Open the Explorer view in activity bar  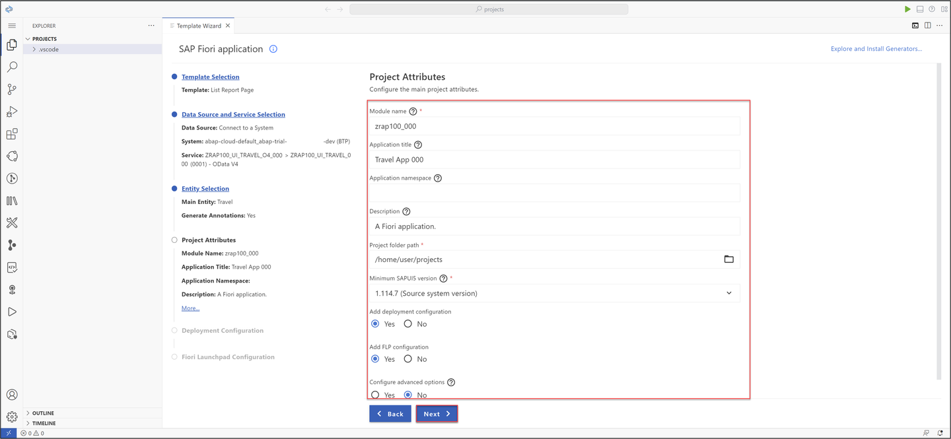(x=12, y=45)
